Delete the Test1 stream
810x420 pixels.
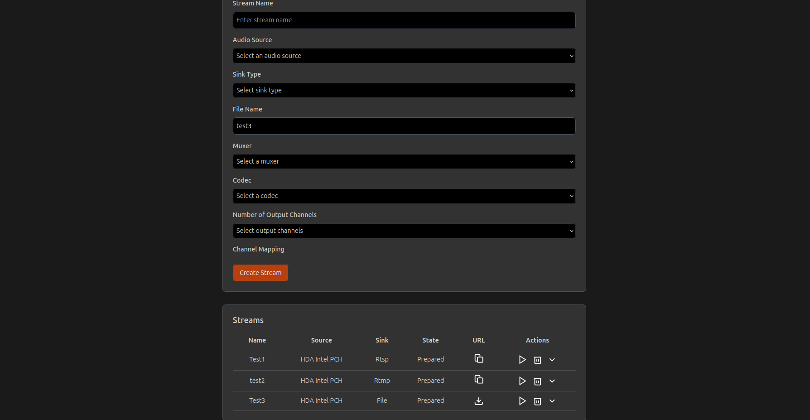tap(537, 360)
